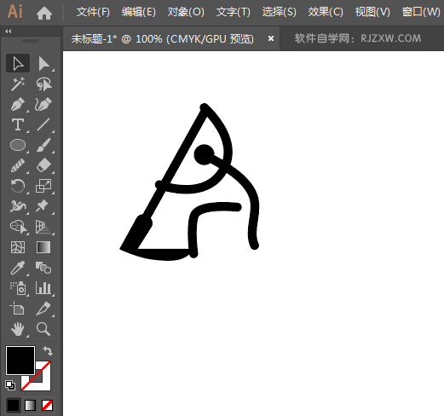
Task: Open the 效果(C) menu
Action: click(x=326, y=12)
